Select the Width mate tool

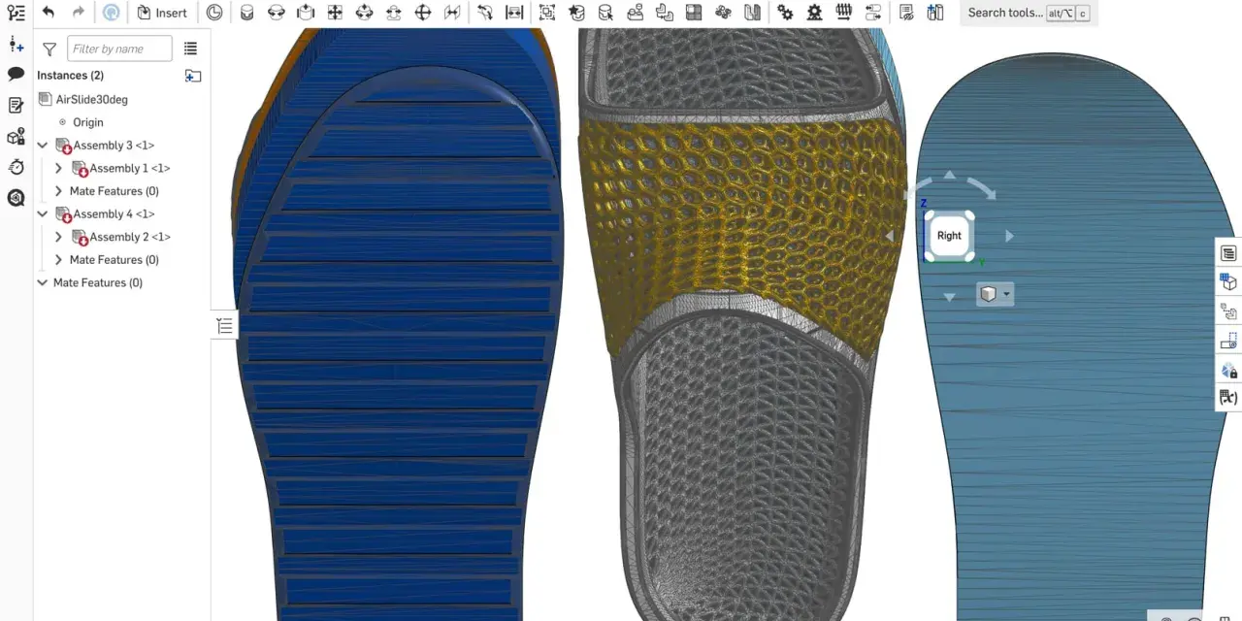514,13
